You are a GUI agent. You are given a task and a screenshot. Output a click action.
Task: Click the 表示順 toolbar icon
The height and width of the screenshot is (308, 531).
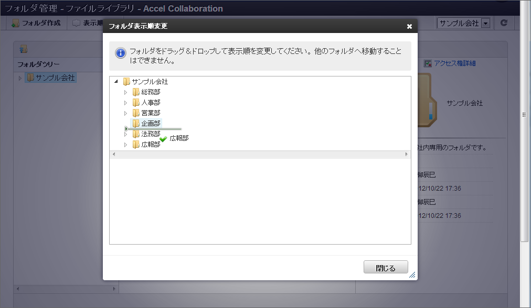coord(77,23)
